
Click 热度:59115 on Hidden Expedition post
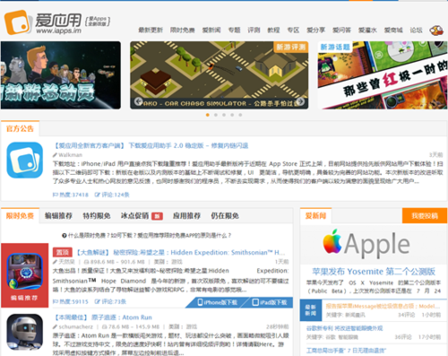point(71,301)
